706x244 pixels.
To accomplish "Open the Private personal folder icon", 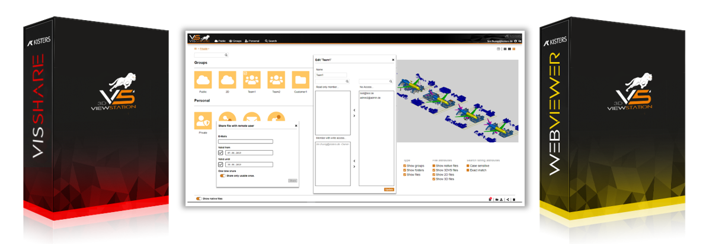I will click(203, 121).
